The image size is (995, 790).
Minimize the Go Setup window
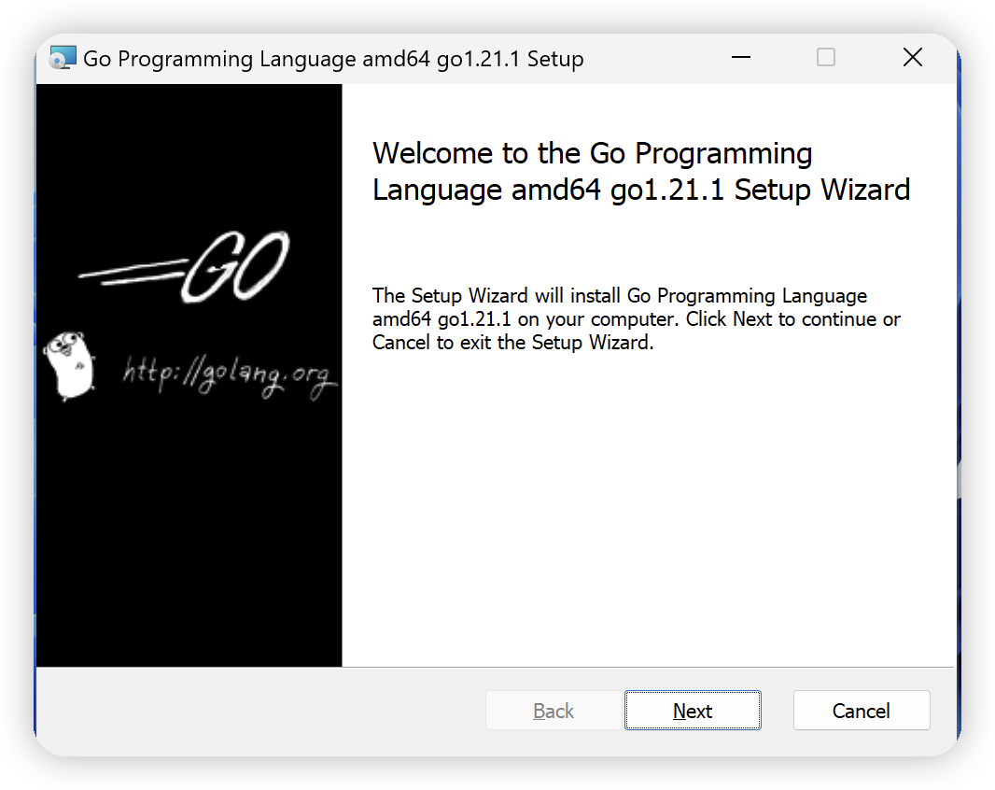coord(740,57)
